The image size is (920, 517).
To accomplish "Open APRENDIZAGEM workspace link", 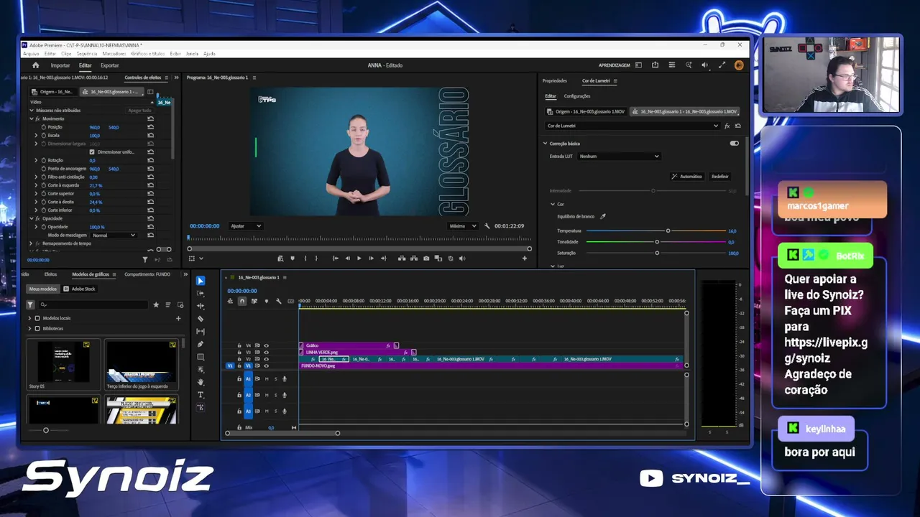I will pyautogui.click(x=615, y=65).
